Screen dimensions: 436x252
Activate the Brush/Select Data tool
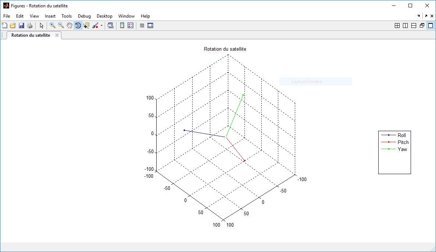click(95, 26)
